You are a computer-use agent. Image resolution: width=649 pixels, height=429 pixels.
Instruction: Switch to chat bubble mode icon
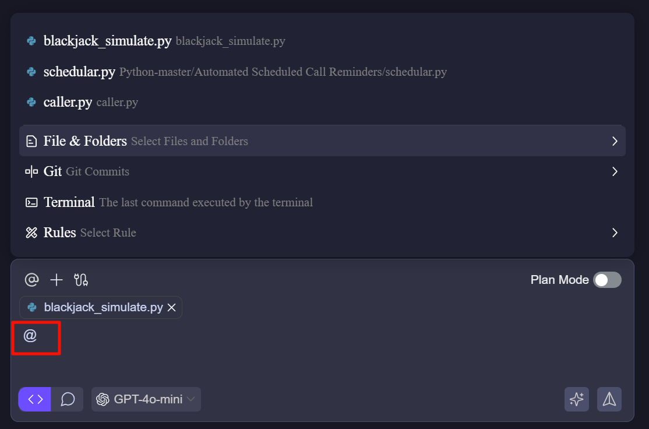(68, 399)
